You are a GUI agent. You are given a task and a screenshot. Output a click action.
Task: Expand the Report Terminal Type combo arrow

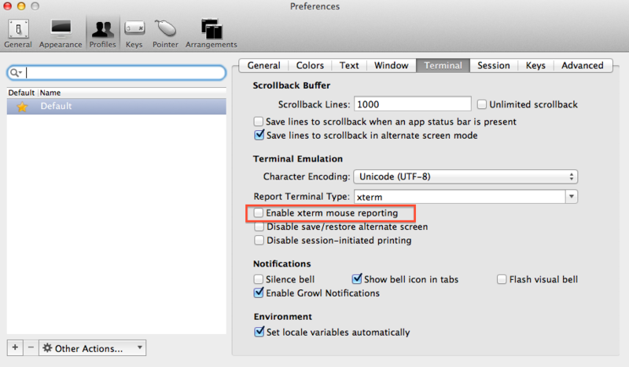[572, 196]
